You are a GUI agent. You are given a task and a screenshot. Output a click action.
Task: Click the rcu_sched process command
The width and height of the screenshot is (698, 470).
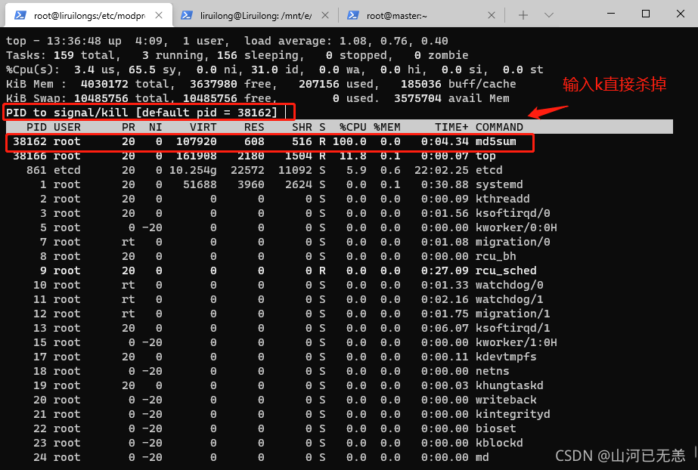[506, 271]
